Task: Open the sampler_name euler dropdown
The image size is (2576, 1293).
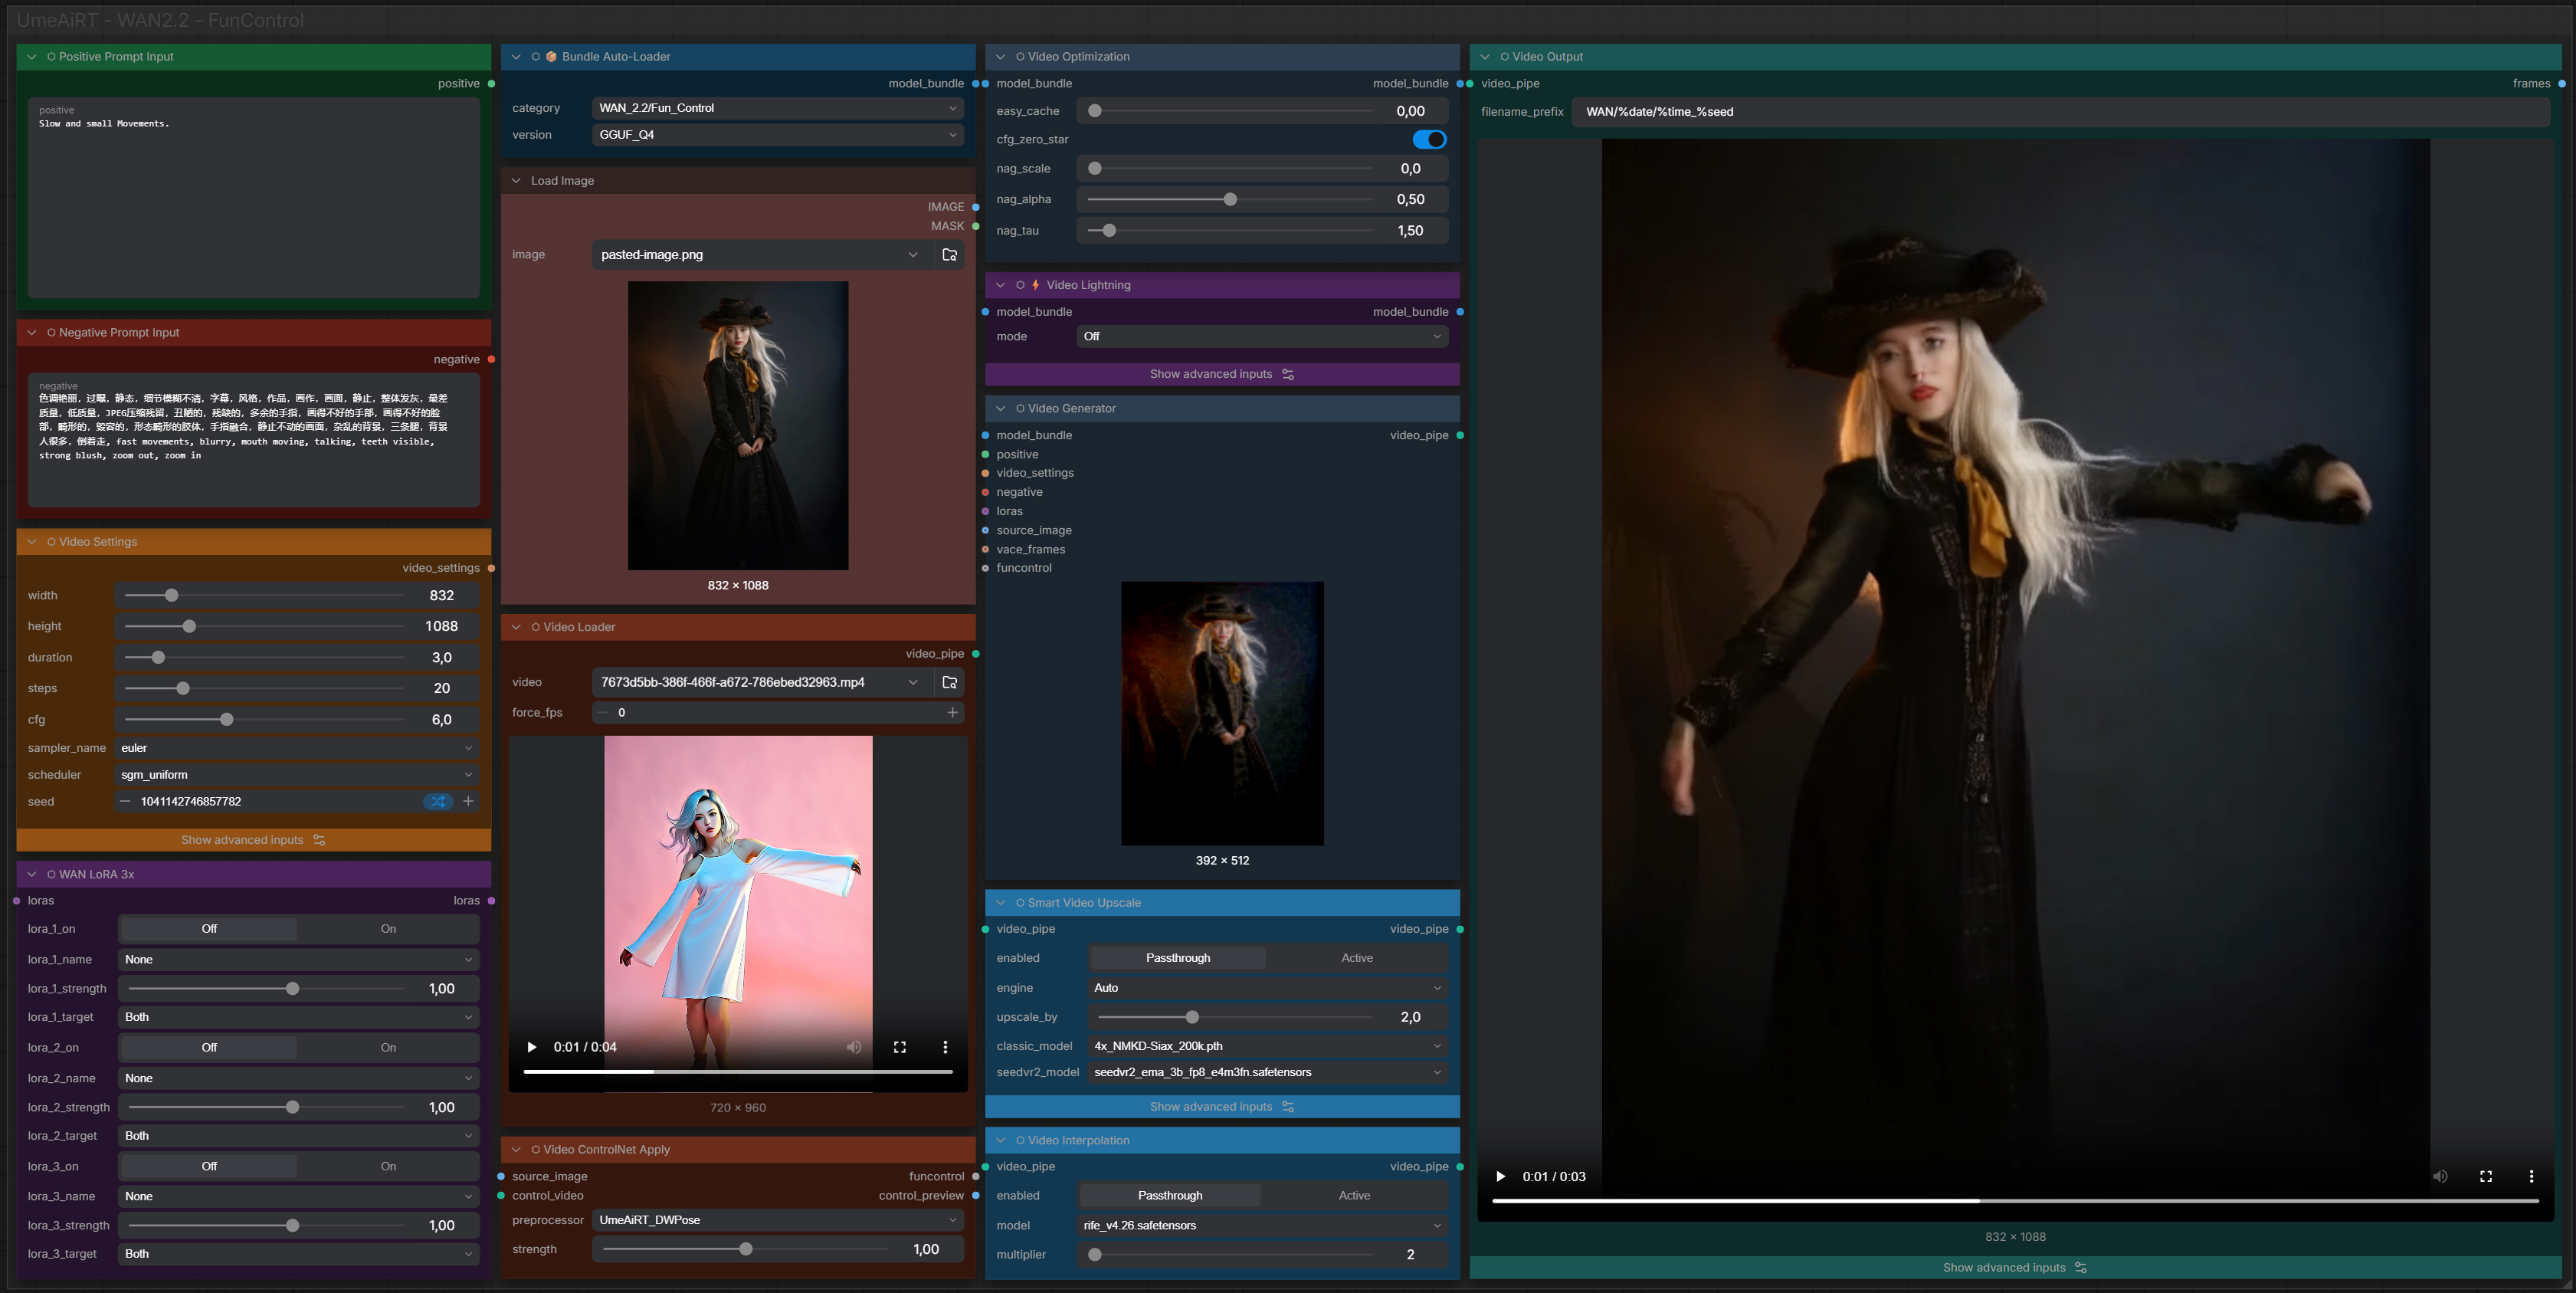Action: pyautogui.click(x=296, y=748)
